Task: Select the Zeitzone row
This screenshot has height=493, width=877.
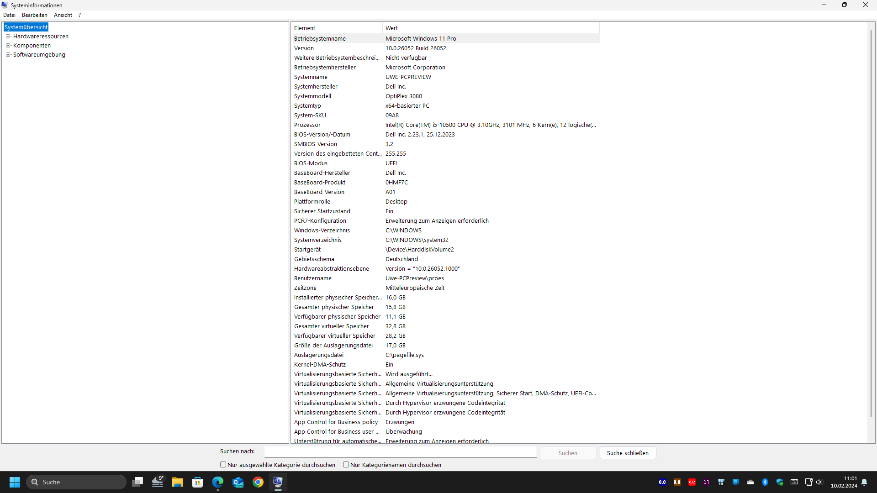Action: [445, 288]
